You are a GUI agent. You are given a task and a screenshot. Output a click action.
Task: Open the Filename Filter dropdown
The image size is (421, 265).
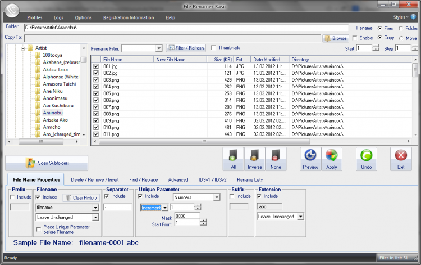(159, 48)
